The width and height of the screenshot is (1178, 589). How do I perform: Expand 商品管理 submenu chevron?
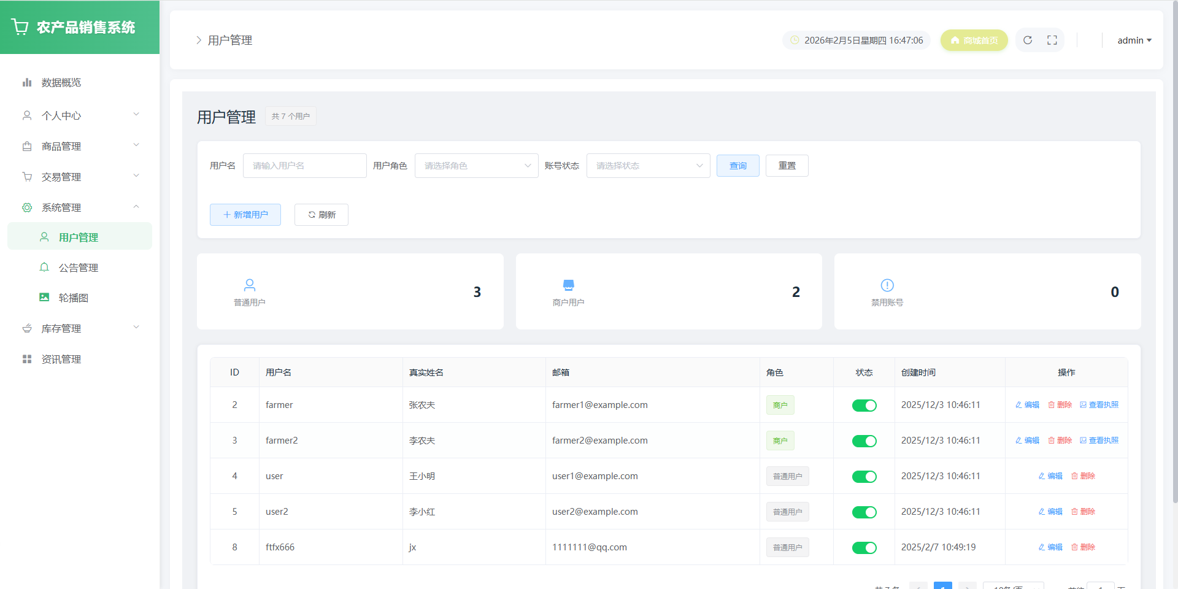click(x=136, y=145)
